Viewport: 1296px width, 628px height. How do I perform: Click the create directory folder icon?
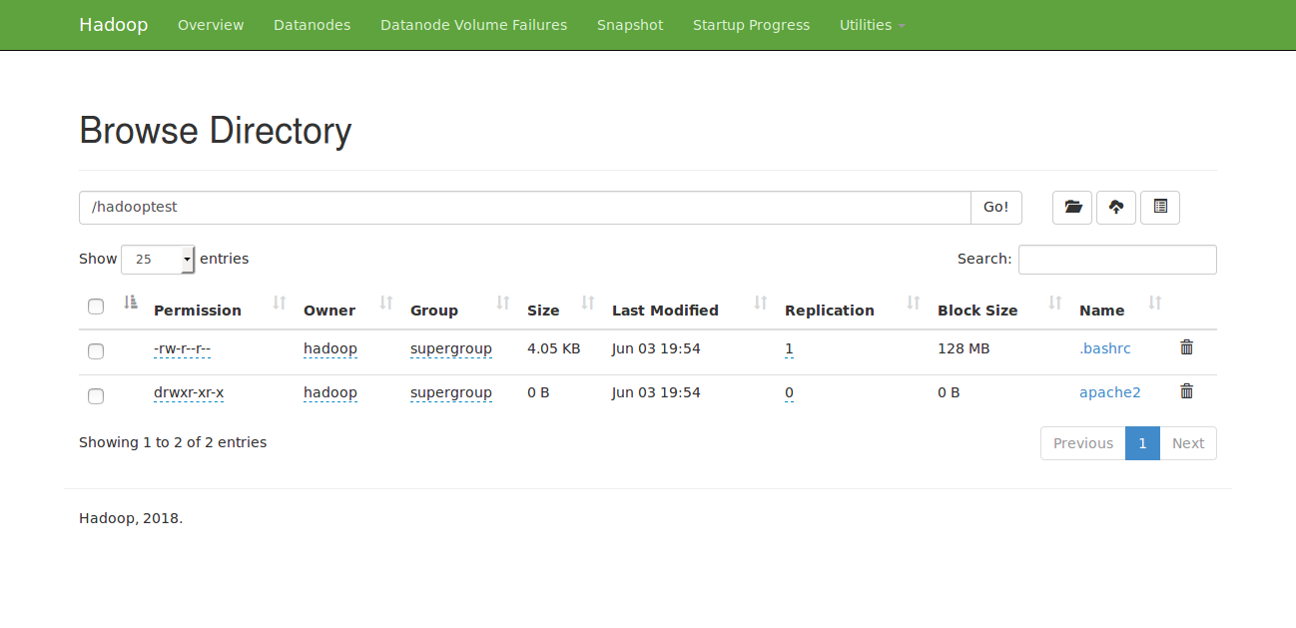tap(1072, 208)
